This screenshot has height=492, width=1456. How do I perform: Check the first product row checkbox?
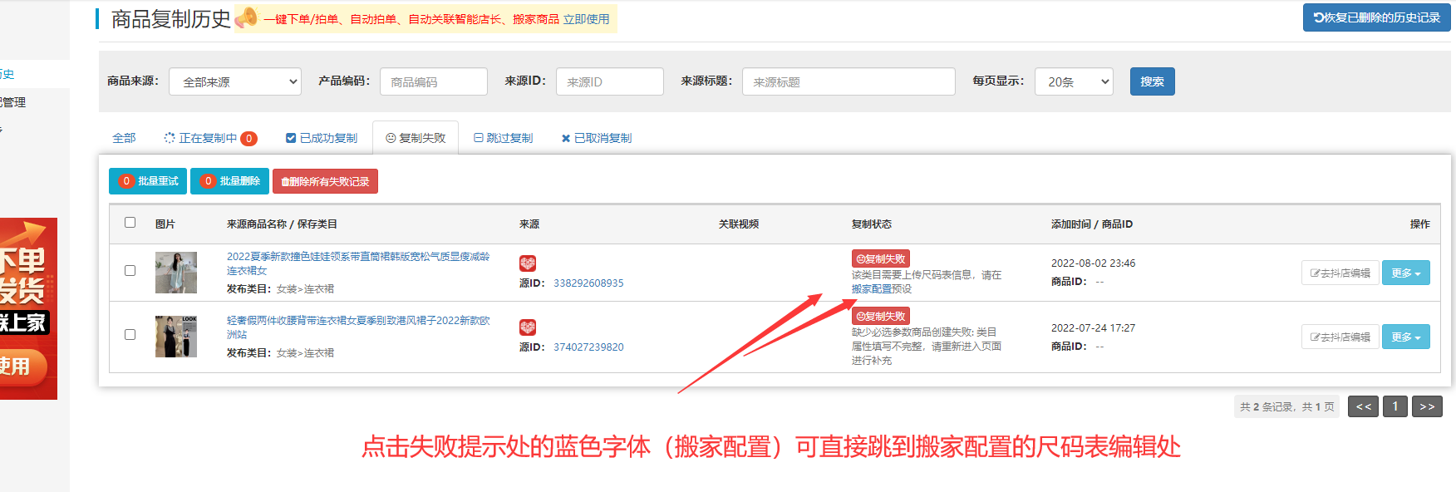[130, 270]
